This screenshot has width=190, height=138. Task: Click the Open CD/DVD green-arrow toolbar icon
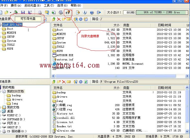click(x=16, y=12)
